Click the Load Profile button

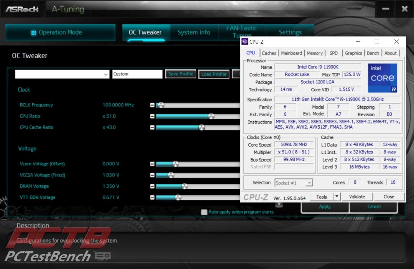point(214,74)
